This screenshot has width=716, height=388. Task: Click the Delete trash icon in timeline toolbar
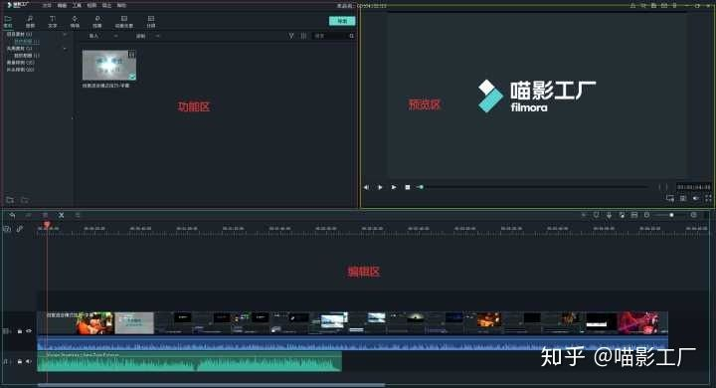tap(45, 215)
